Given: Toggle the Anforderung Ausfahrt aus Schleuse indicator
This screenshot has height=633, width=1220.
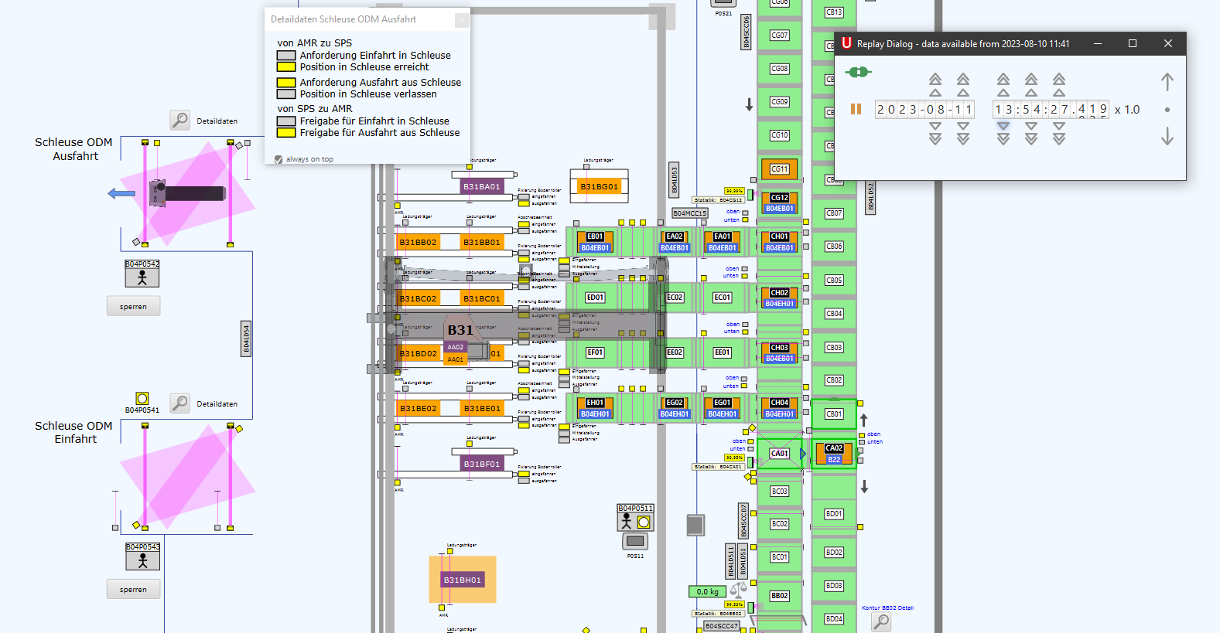Looking at the screenshot, I should [x=286, y=83].
